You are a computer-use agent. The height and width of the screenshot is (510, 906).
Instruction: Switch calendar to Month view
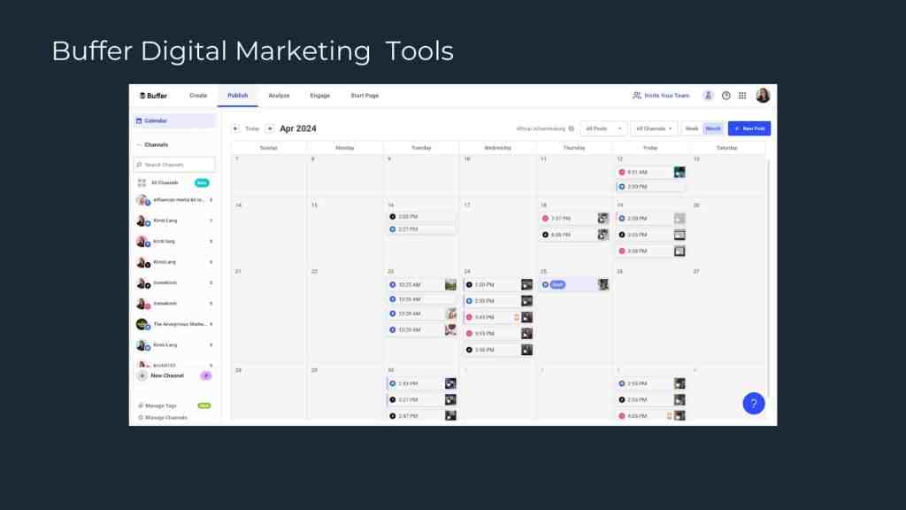click(713, 128)
